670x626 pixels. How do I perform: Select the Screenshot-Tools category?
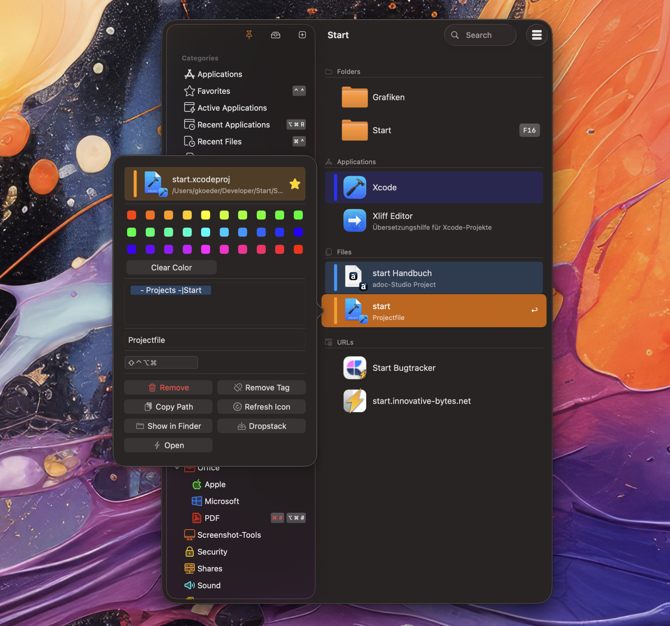(x=229, y=535)
